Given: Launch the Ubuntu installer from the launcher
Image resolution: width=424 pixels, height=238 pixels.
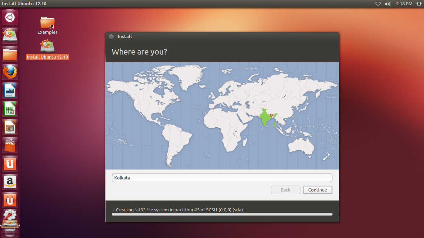Looking at the screenshot, I should tap(10, 35).
